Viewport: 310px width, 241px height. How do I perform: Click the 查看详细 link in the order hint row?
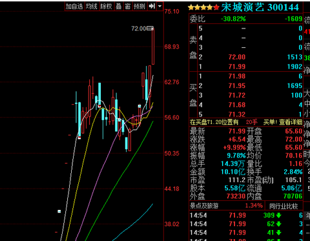pyautogui.click(x=291, y=122)
